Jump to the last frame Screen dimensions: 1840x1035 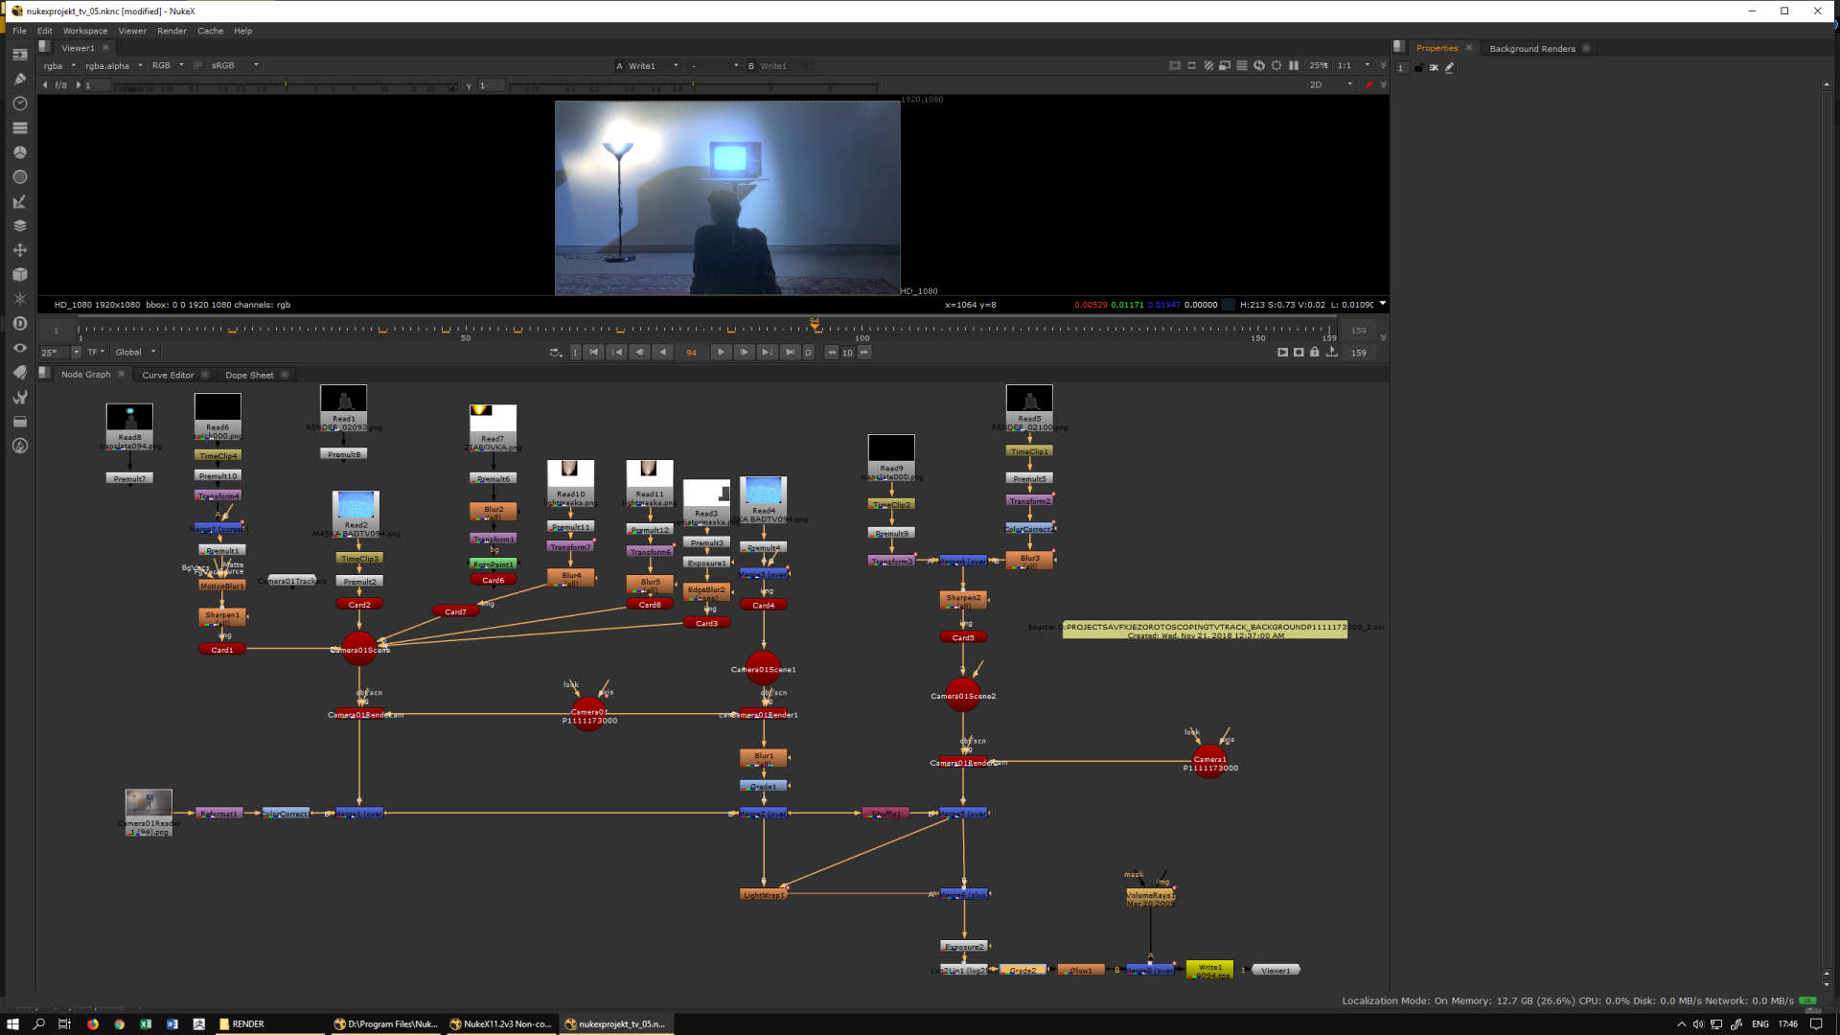[790, 353]
